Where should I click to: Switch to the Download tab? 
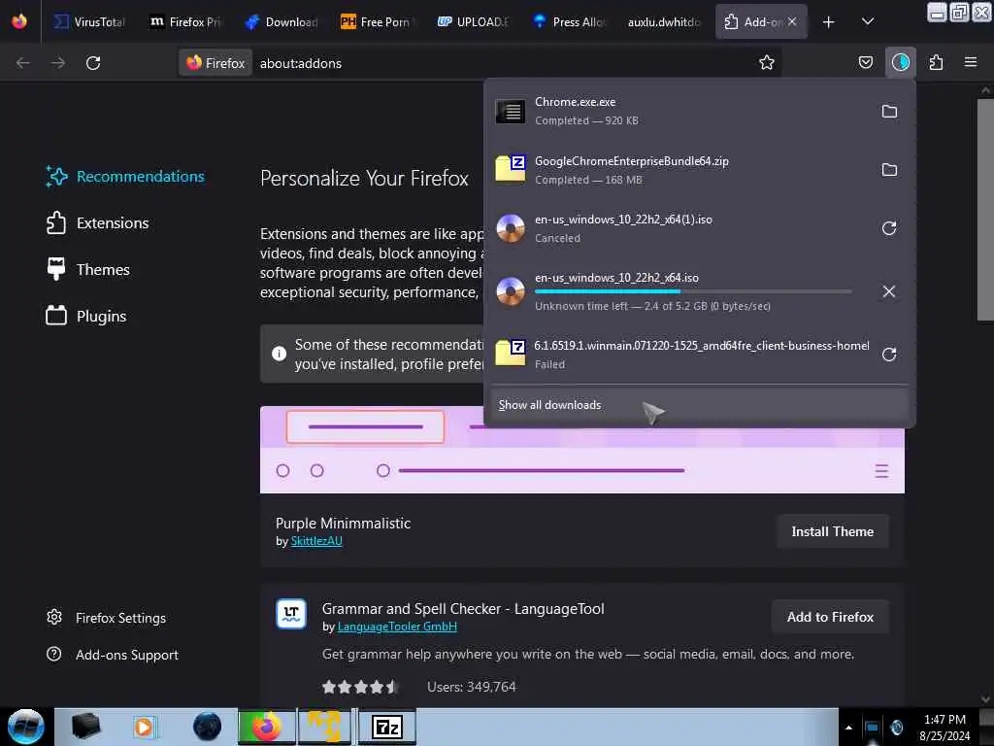pos(282,22)
